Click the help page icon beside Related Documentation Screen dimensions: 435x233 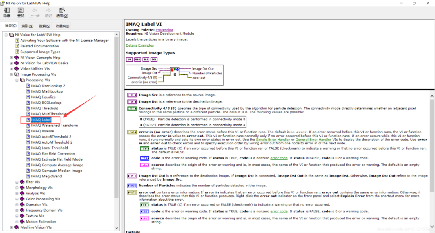coord(17,46)
